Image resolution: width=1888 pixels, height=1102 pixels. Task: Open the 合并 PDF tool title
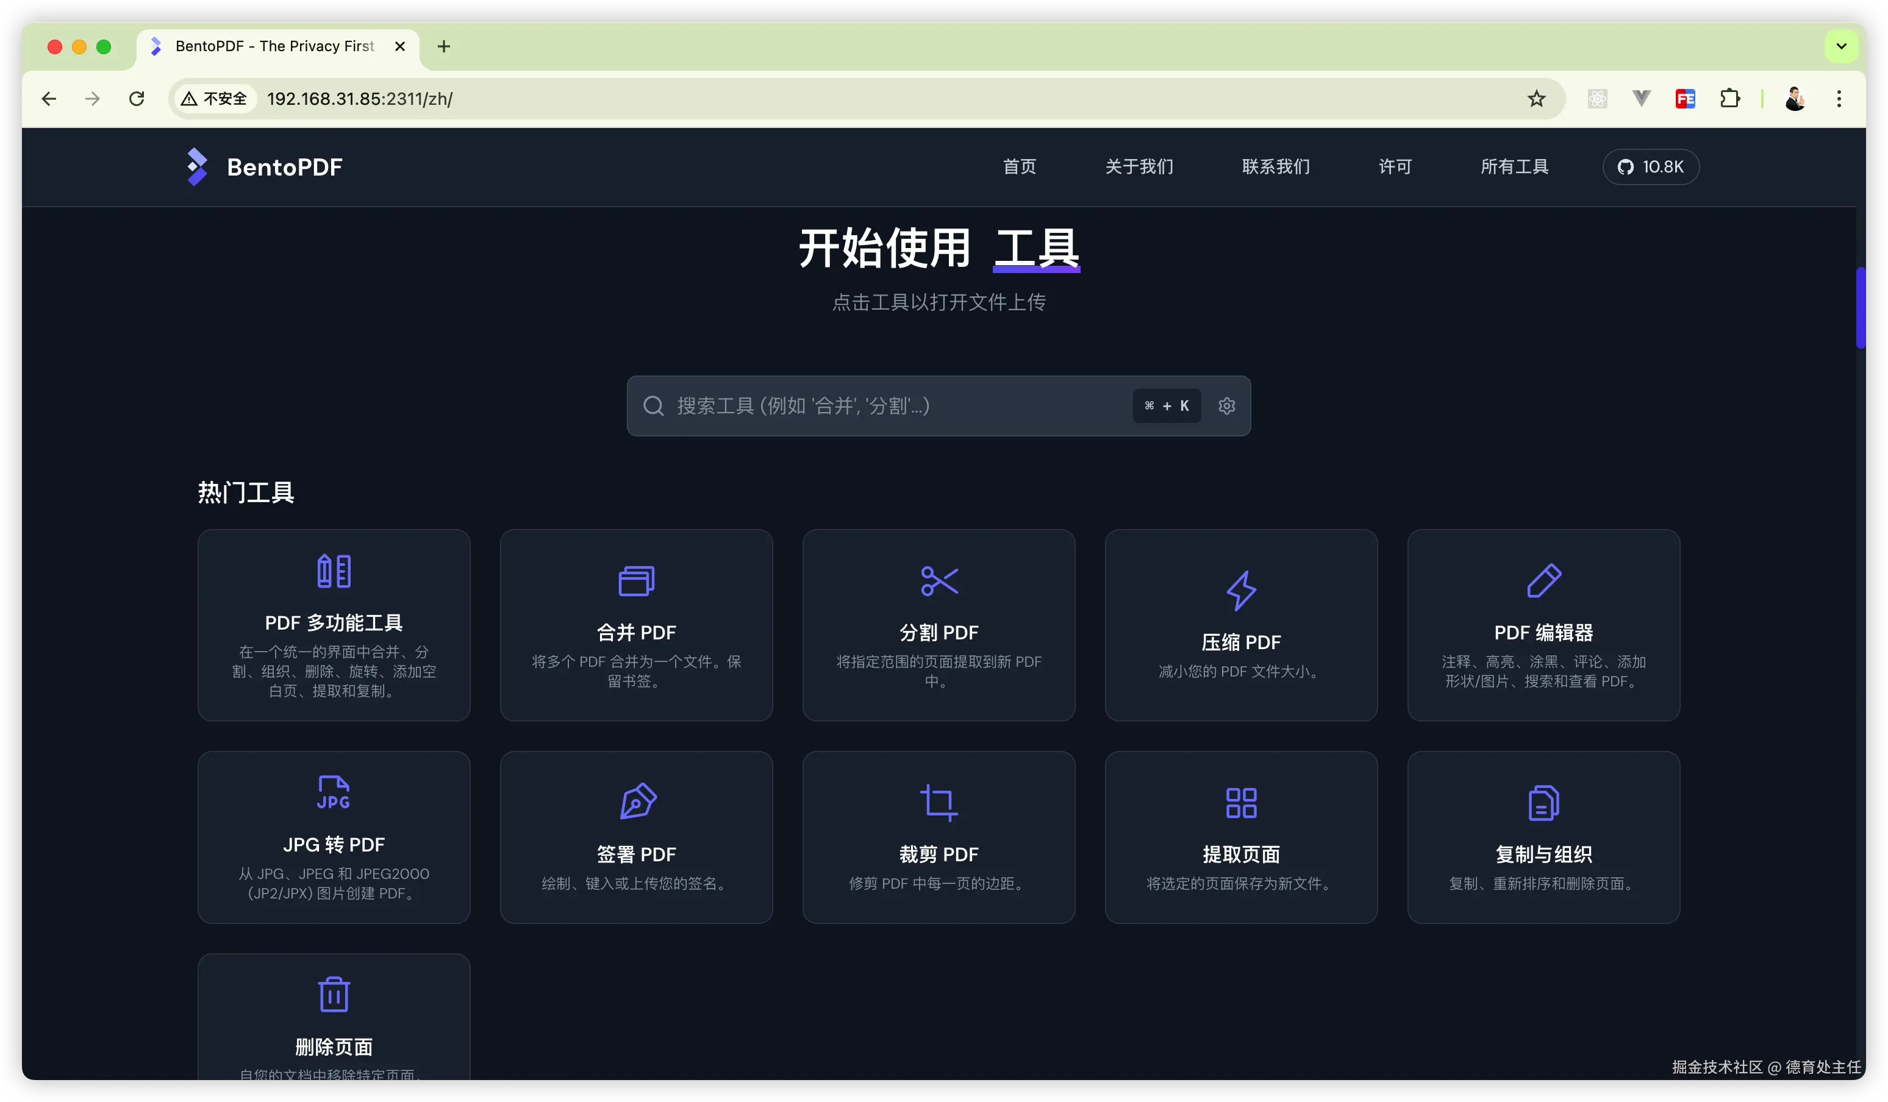pos(636,633)
